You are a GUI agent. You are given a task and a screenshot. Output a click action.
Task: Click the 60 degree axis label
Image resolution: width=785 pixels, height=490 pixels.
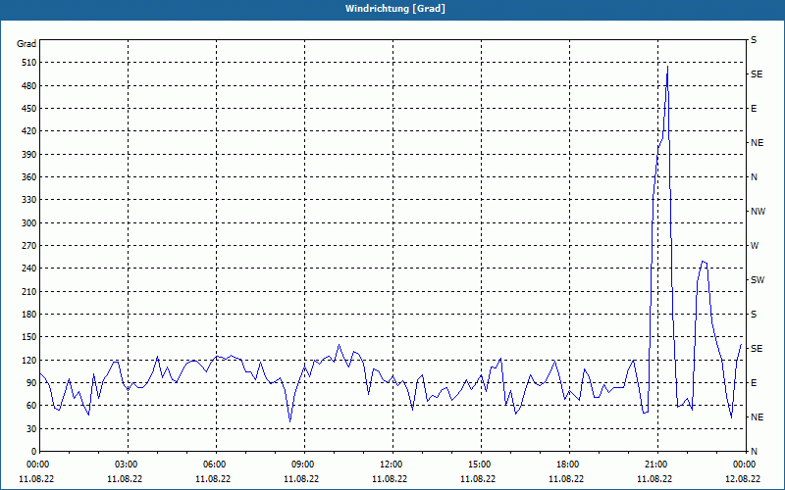[31, 406]
